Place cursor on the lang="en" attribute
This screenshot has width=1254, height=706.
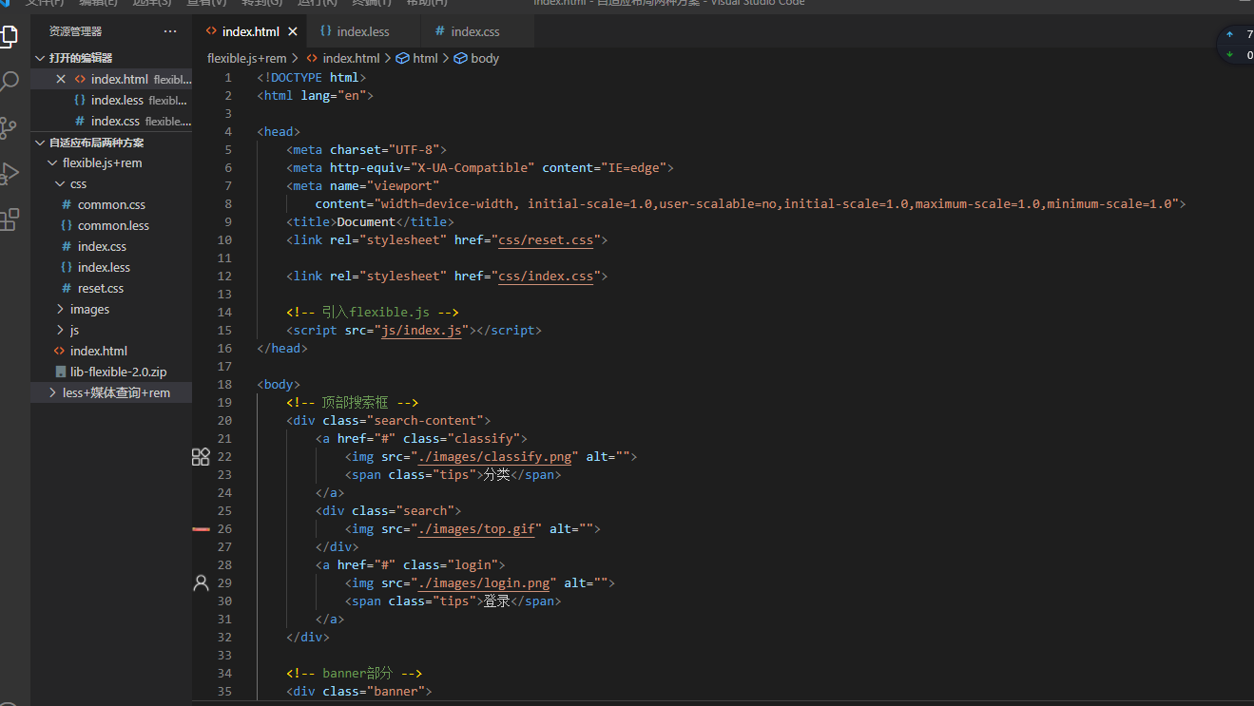pyautogui.click(x=334, y=96)
